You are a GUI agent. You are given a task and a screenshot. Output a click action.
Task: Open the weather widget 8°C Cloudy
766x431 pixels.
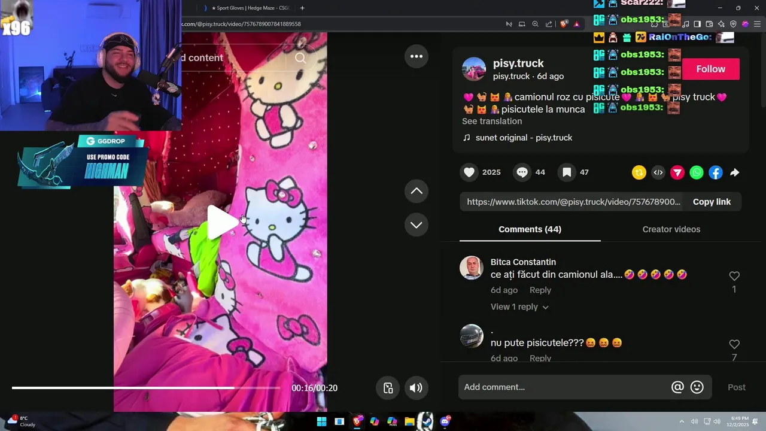[21, 421]
